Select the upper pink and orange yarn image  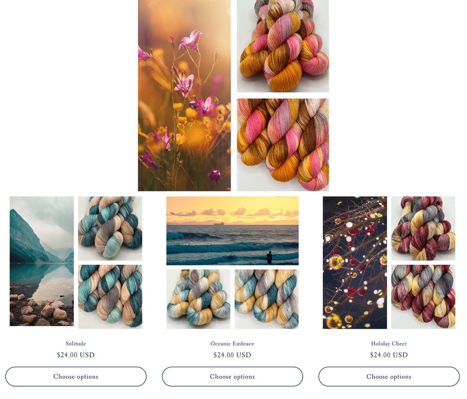tap(283, 46)
